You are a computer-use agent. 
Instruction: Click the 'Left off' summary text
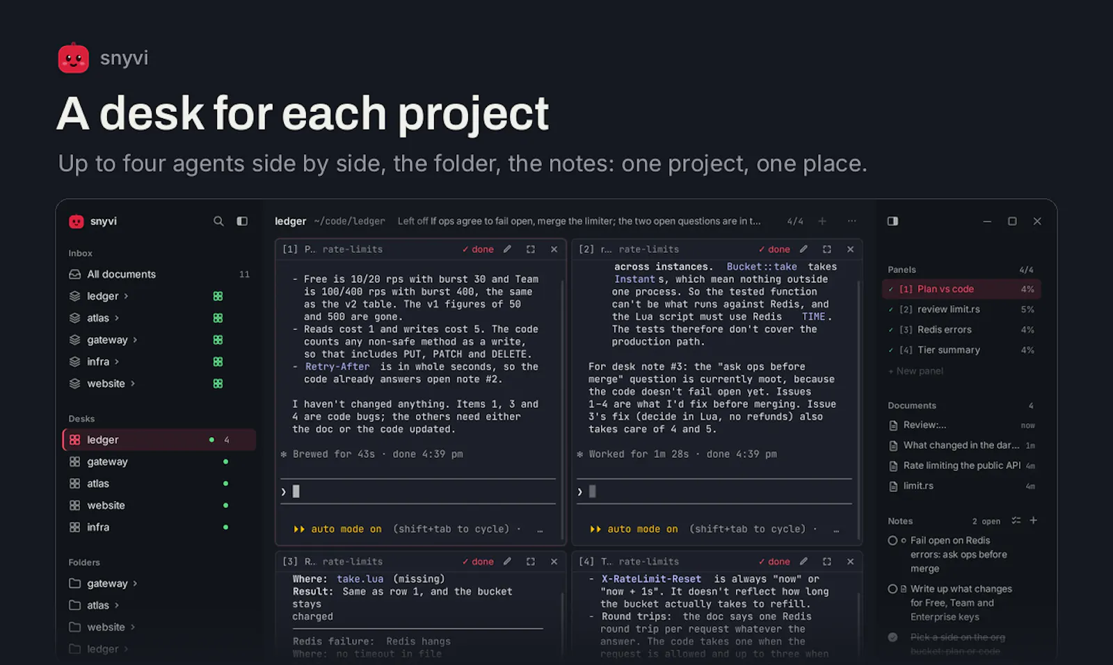(579, 221)
